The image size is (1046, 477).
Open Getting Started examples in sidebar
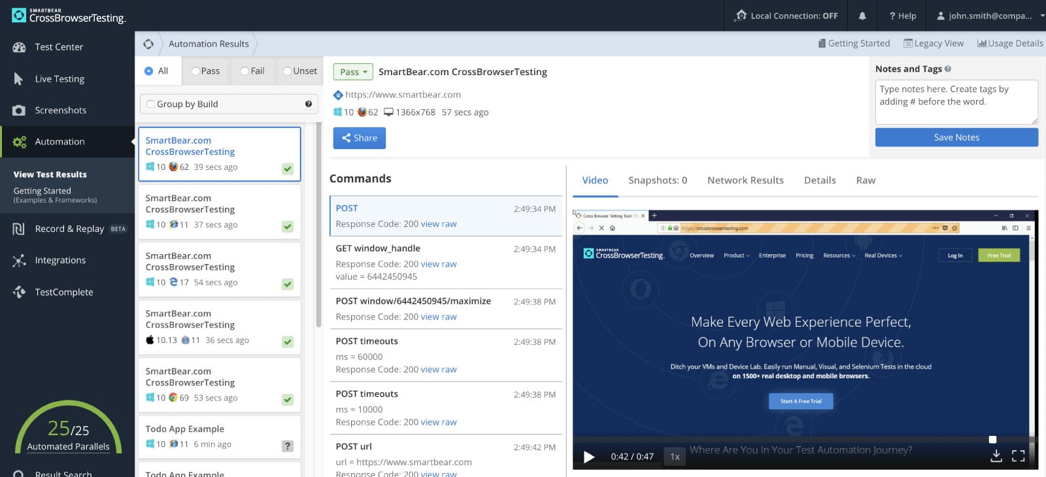coord(55,195)
